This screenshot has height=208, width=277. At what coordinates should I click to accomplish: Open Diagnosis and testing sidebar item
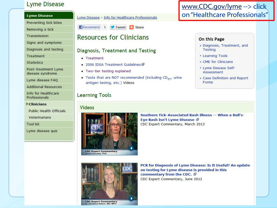[49, 49]
